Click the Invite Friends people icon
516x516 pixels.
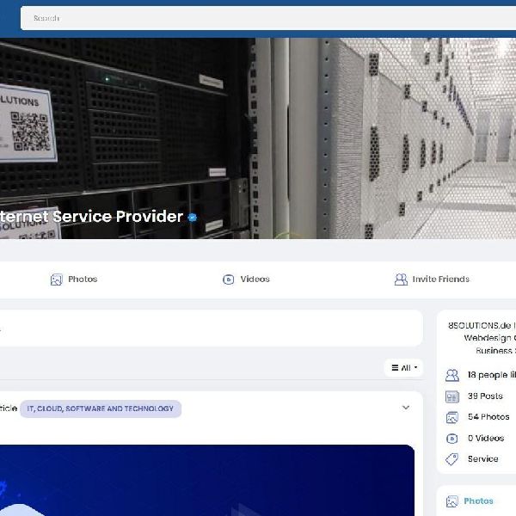pos(401,279)
